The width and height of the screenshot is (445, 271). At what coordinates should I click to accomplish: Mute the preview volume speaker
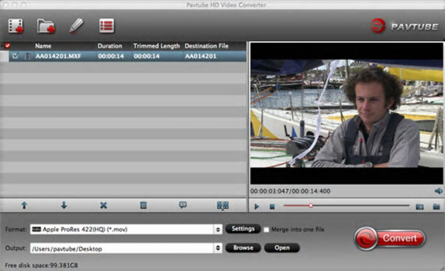click(x=438, y=191)
